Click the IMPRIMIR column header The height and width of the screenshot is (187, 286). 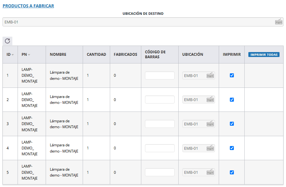click(x=232, y=55)
